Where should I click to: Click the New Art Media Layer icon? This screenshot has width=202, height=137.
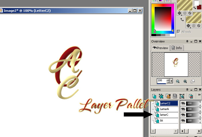pyautogui.click(x=168, y=96)
